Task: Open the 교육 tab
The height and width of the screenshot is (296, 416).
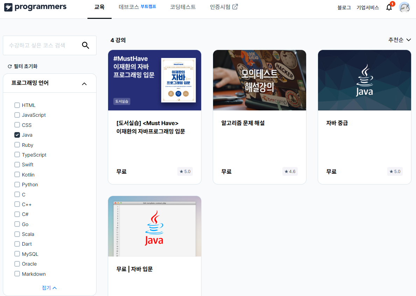Action: click(x=99, y=7)
